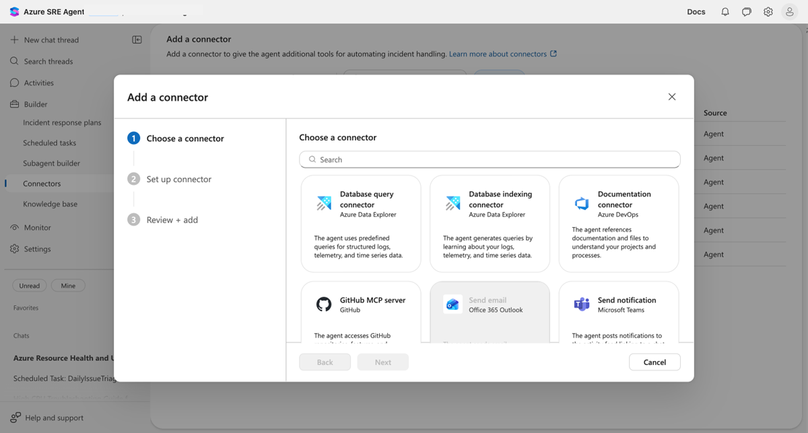Click Search threads label
This screenshot has height=433, width=808.
click(x=48, y=61)
